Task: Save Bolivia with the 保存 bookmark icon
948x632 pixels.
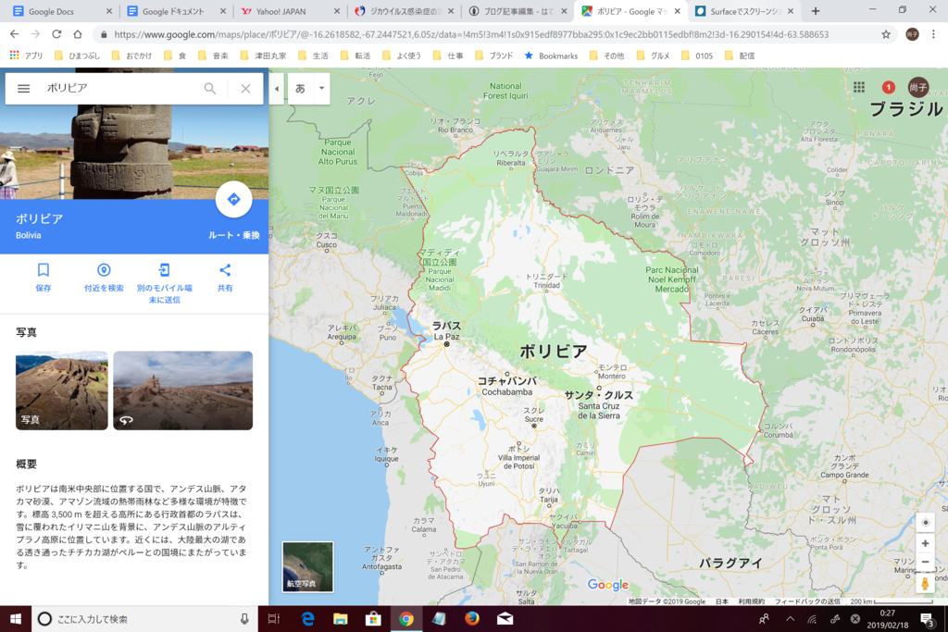Action: (43, 270)
